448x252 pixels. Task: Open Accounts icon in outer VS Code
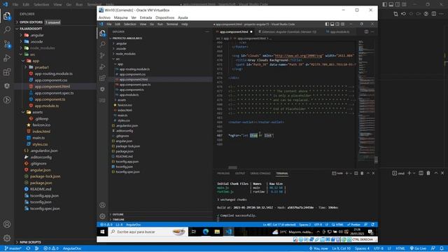coord(7,224)
